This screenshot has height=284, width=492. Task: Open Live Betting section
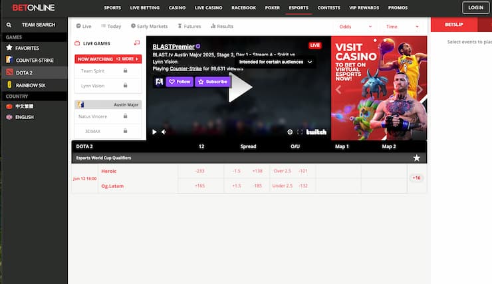145,8
